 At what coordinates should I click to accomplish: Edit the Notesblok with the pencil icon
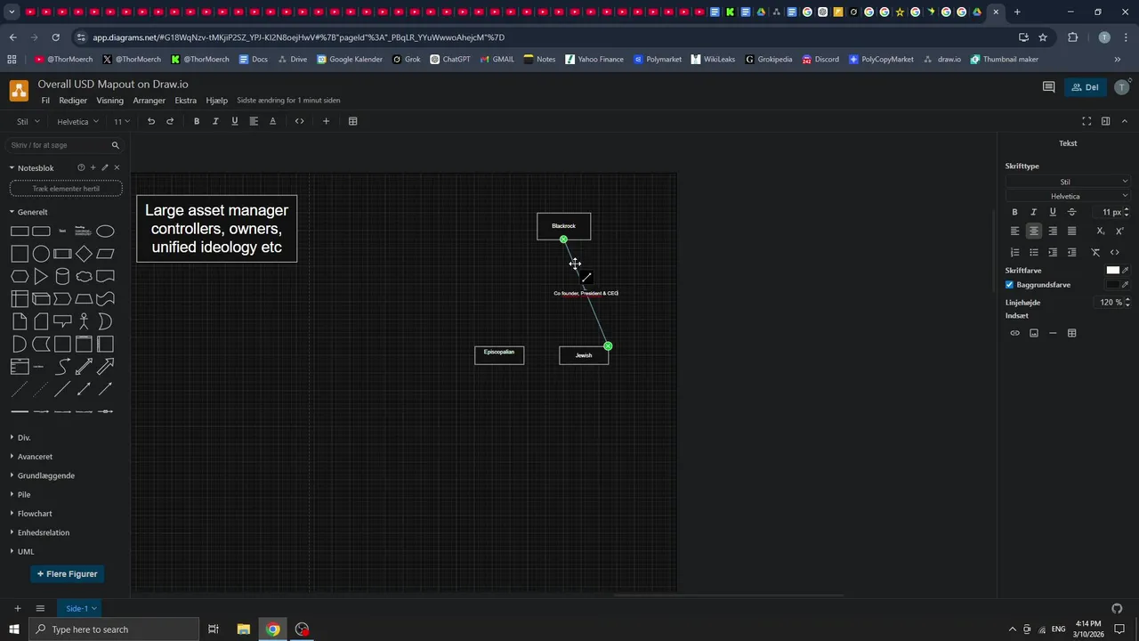[x=105, y=167]
